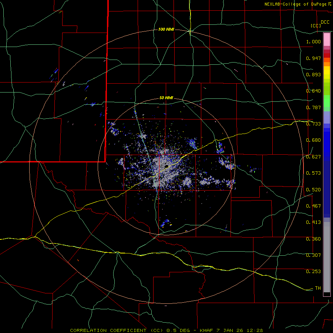Click the 0.467 legend value
The image size is (333, 333).
[x=313, y=206]
